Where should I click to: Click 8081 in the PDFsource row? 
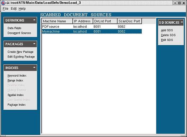click(x=97, y=27)
